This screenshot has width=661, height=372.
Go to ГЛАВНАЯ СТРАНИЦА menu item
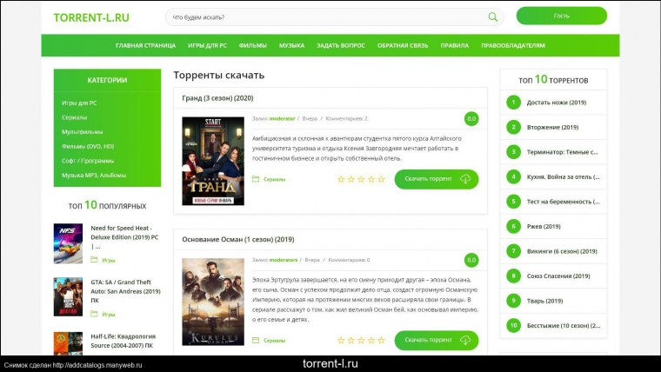click(145, 45)
